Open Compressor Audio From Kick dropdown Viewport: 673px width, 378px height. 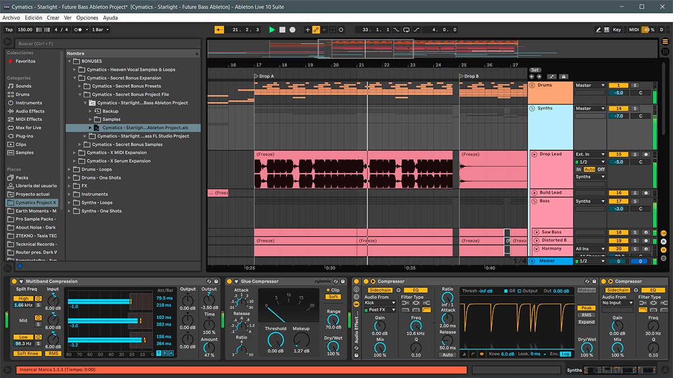coord(380,303)
